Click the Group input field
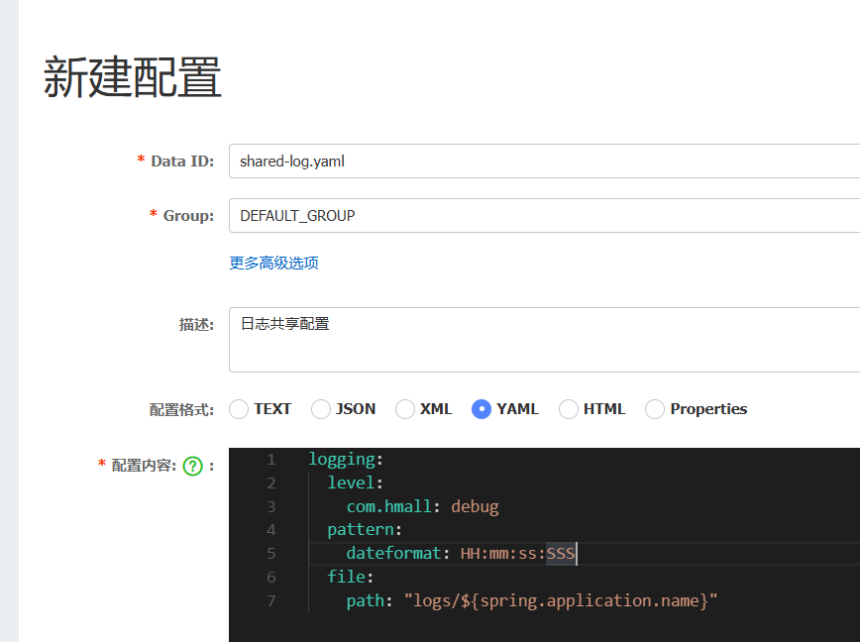 coord(446,215)
